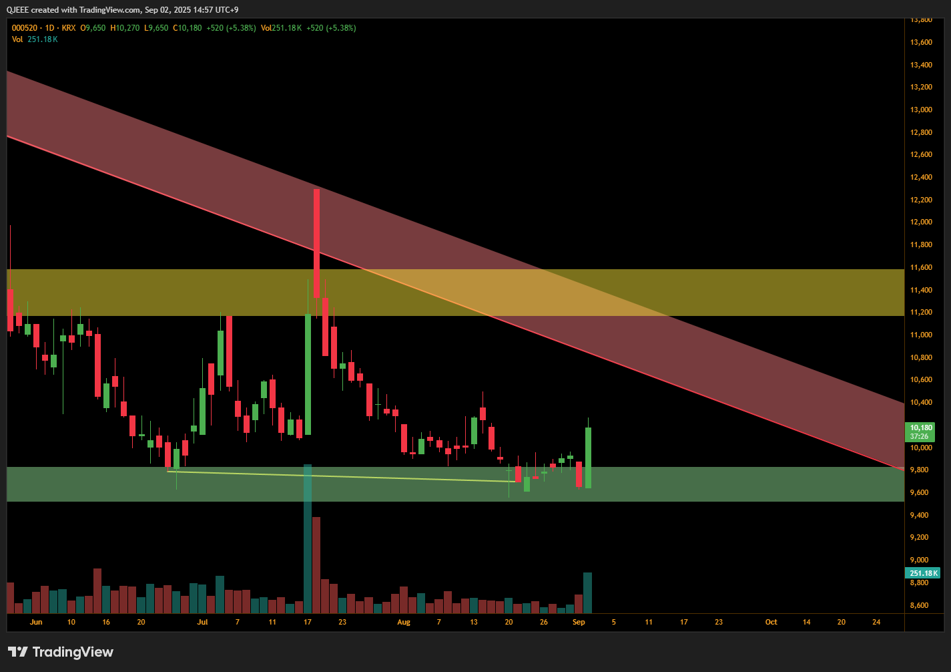Viewport: 951px width, 672px height.
Task: Click the 10,400 price axis label
Action: click(921, 402)
